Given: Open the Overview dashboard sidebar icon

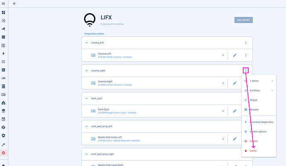Looking at the screenshot, I should click(x=3, y=12).
